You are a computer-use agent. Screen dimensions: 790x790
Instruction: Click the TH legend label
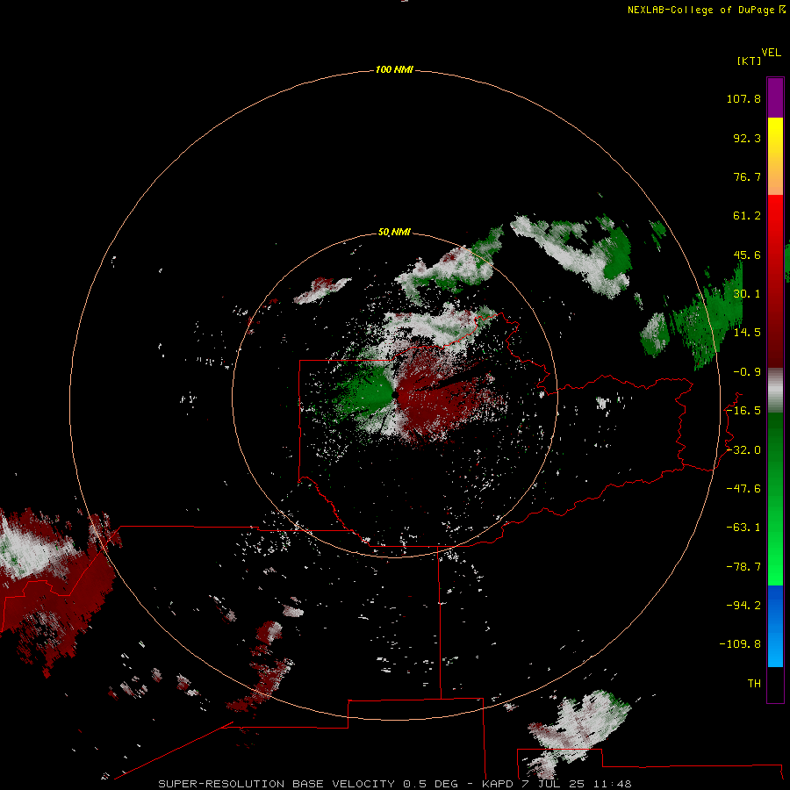pyautogui.click(x=754, y=683)
